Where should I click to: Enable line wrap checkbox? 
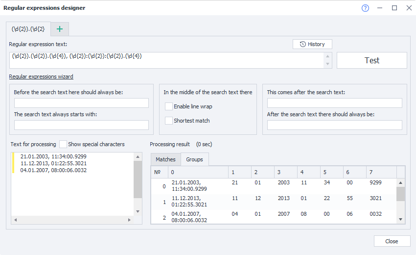click(169, 106)
